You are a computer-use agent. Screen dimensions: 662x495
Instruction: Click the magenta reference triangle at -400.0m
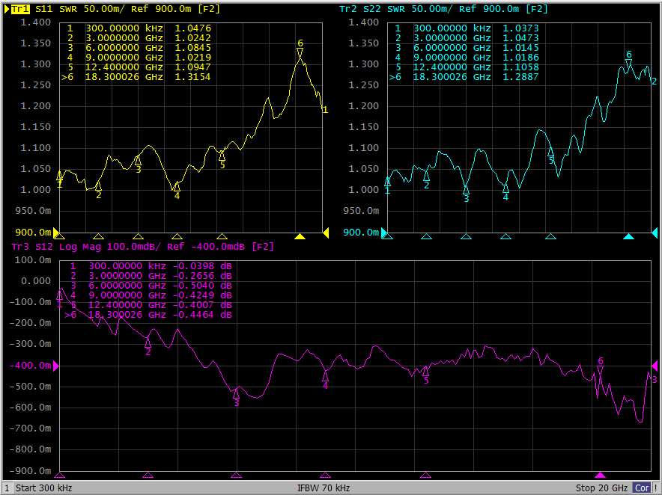coord(56,366)
